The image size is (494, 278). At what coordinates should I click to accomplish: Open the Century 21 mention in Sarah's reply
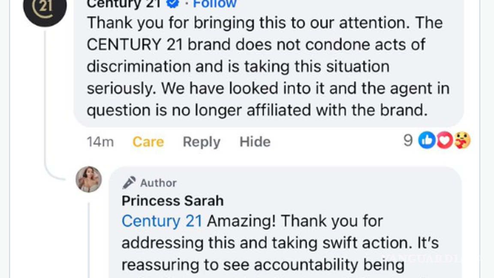pos(161,221)
